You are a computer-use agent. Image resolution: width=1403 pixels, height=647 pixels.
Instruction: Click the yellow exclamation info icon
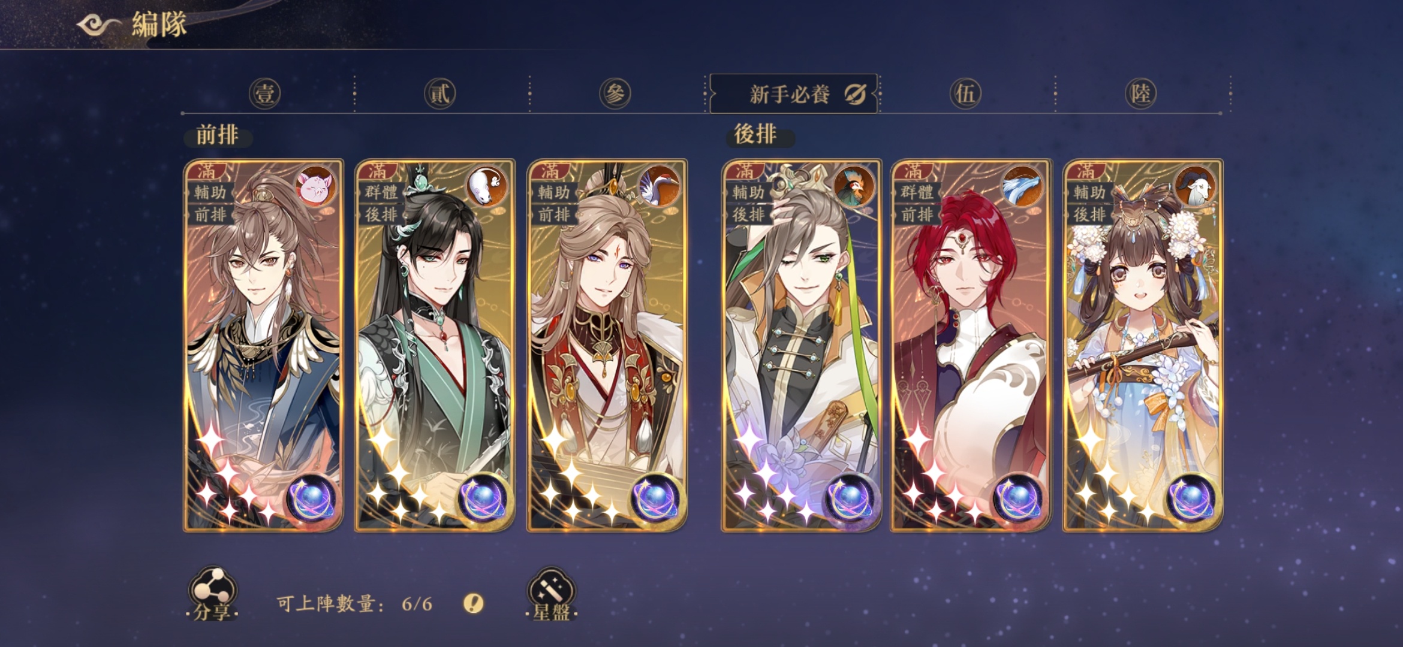tap(474, 603)
